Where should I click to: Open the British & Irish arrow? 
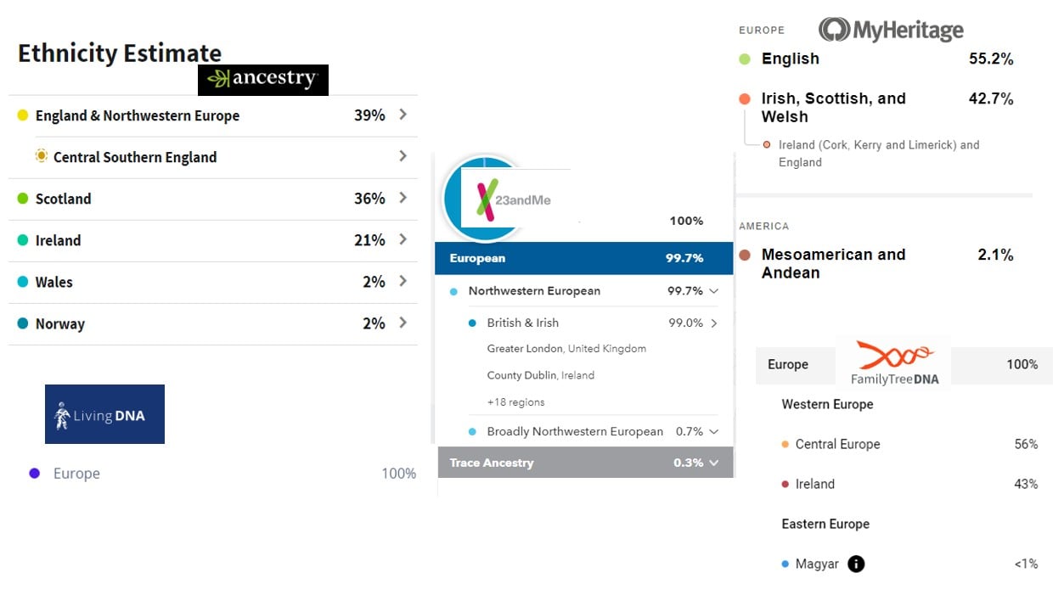click(713, 323)
